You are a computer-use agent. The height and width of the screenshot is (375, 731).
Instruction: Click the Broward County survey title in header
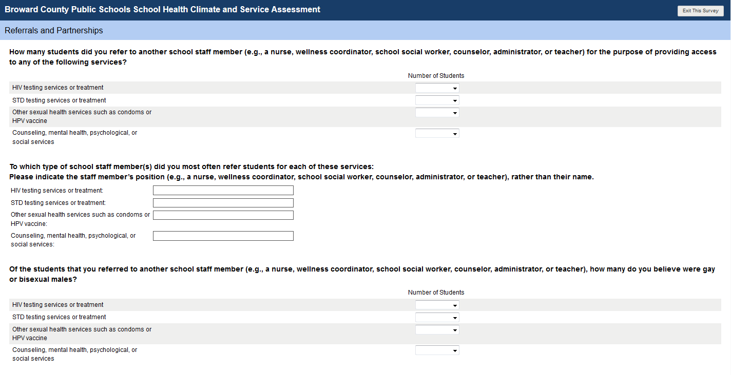point(162,10)
